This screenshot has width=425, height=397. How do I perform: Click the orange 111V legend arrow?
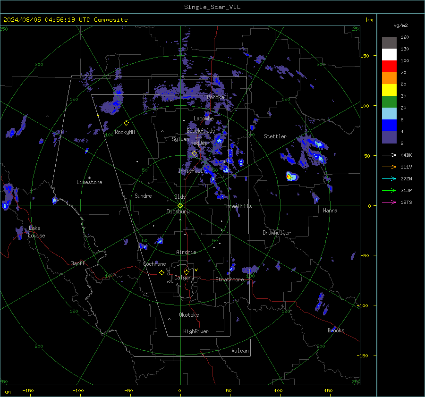point(389,167)
